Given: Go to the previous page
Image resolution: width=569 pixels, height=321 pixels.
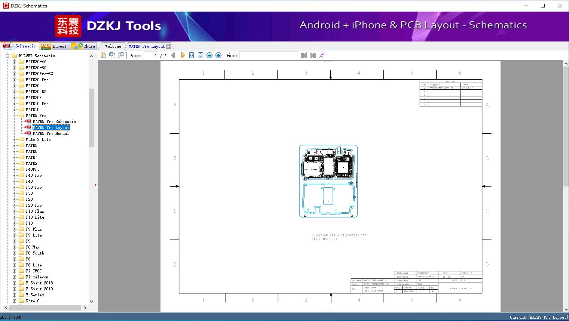Looking at the screenshot, I should pyautogui.click(x=173, y=55).
